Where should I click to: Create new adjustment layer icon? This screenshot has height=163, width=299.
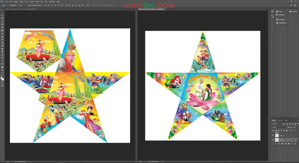tap(286, 144)
